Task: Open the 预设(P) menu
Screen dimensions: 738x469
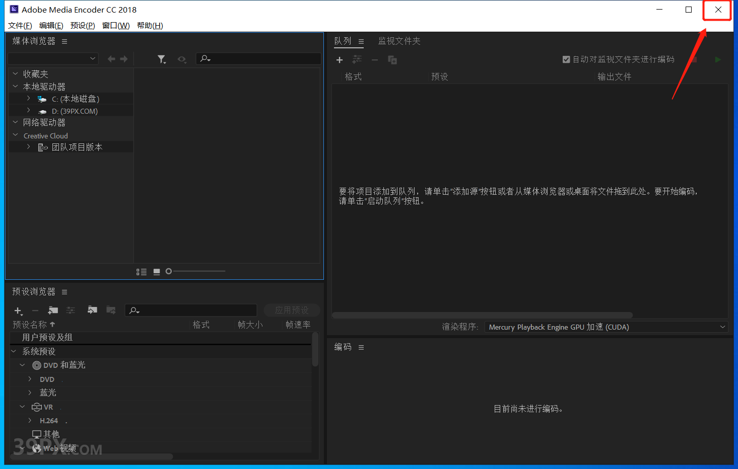Action: pyautogui.click(x=83, y=26)
